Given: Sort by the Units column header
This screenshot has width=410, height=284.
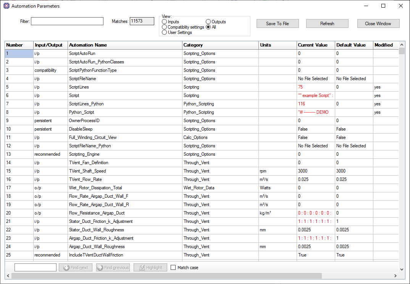Looking at the screenshot, I should [x=278, y=45].
